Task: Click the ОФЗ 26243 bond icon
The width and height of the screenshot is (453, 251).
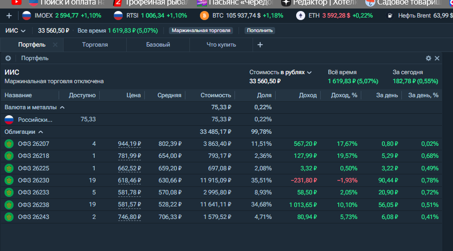Action: point(9,217)
